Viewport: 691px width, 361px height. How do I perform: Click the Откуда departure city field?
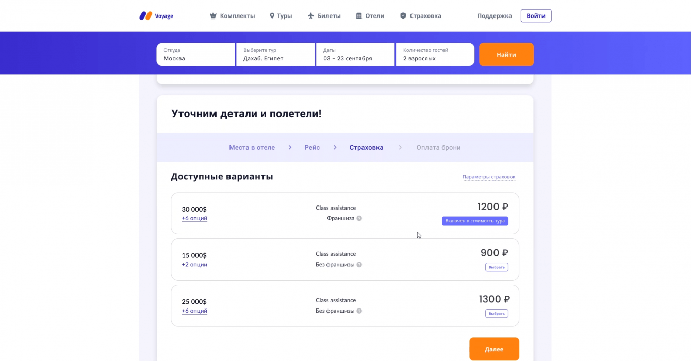196,55
